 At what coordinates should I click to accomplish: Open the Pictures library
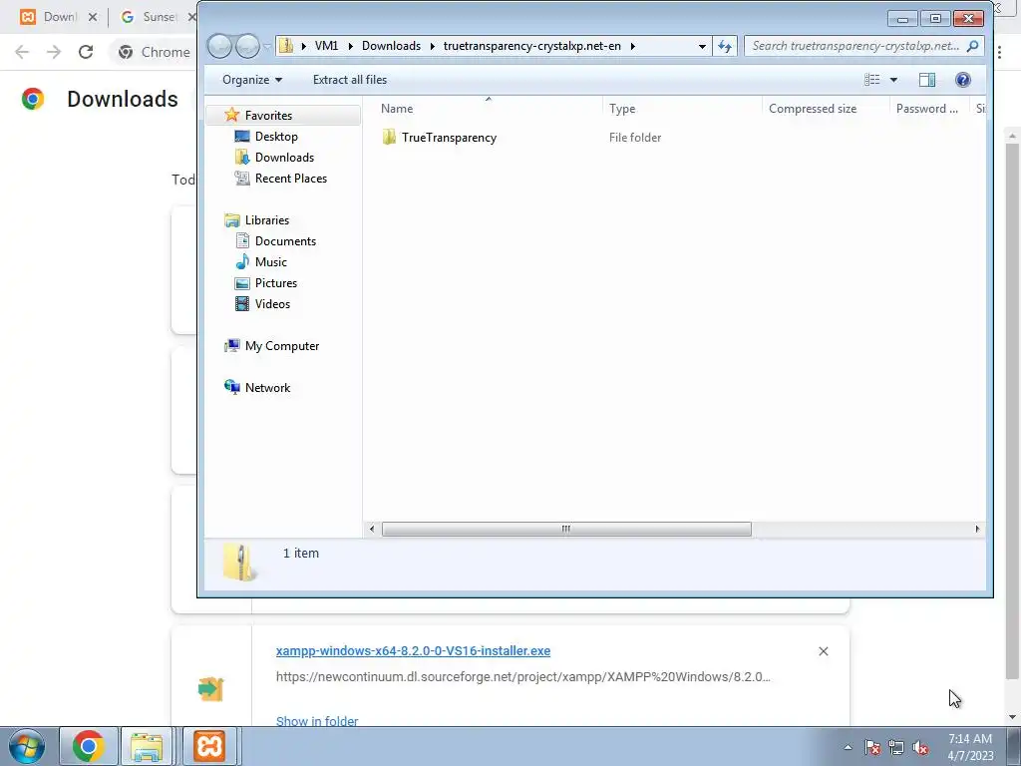click(x=275, y=282)
